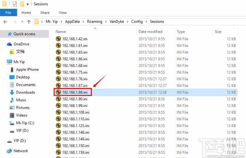Open Music in navigation pane
Screen dimensions: 246x158
point(21,100)
